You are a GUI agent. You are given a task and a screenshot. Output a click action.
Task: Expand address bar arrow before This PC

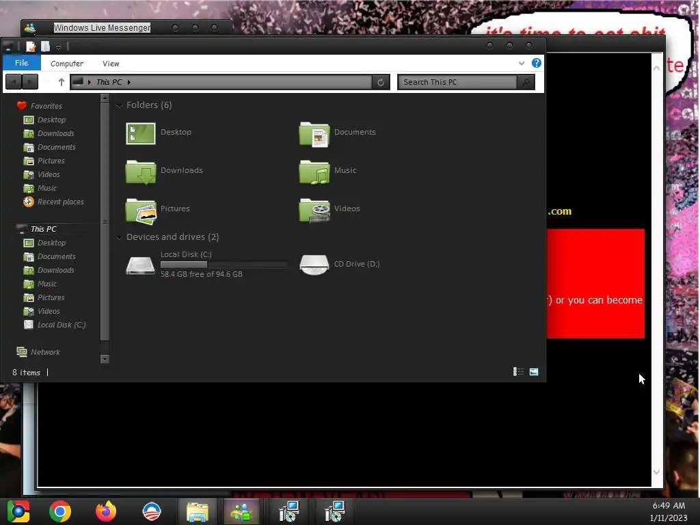click(x=90, y=82)
